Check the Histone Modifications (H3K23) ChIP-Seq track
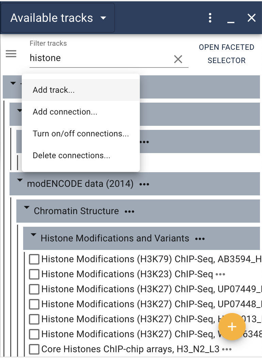This screenshot has height=358, width=262. [34, 274]
